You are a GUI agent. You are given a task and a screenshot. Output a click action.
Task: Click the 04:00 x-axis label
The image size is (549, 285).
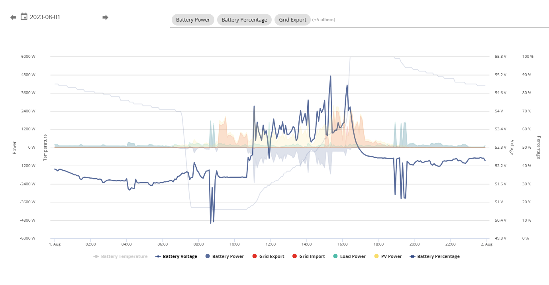[126, 244]
